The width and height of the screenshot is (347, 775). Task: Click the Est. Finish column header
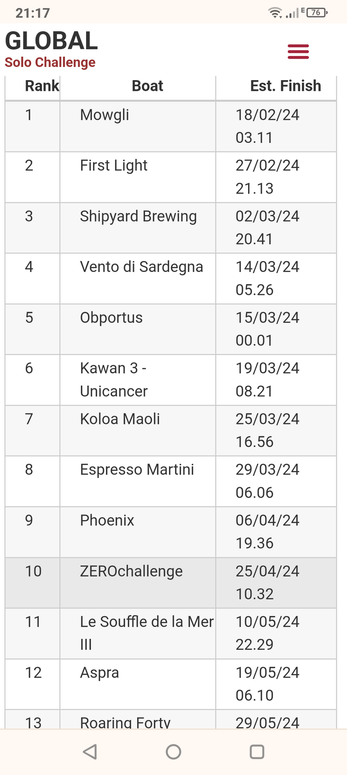pyautogui.click(x=285, y=86)
